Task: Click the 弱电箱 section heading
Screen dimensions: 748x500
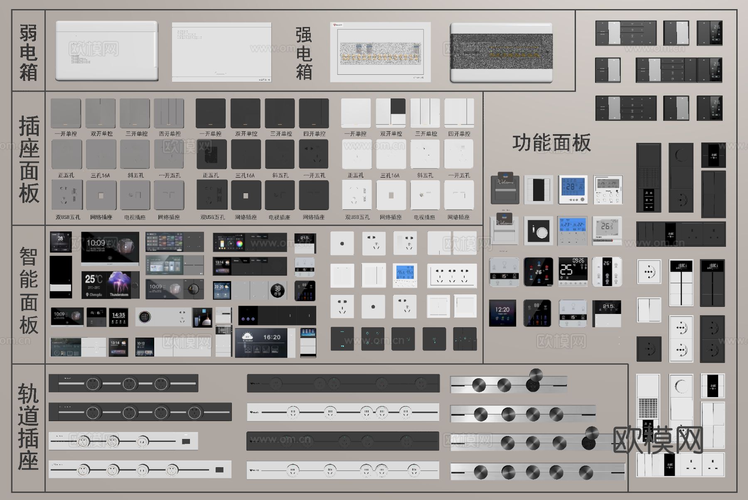Action: 28,53
